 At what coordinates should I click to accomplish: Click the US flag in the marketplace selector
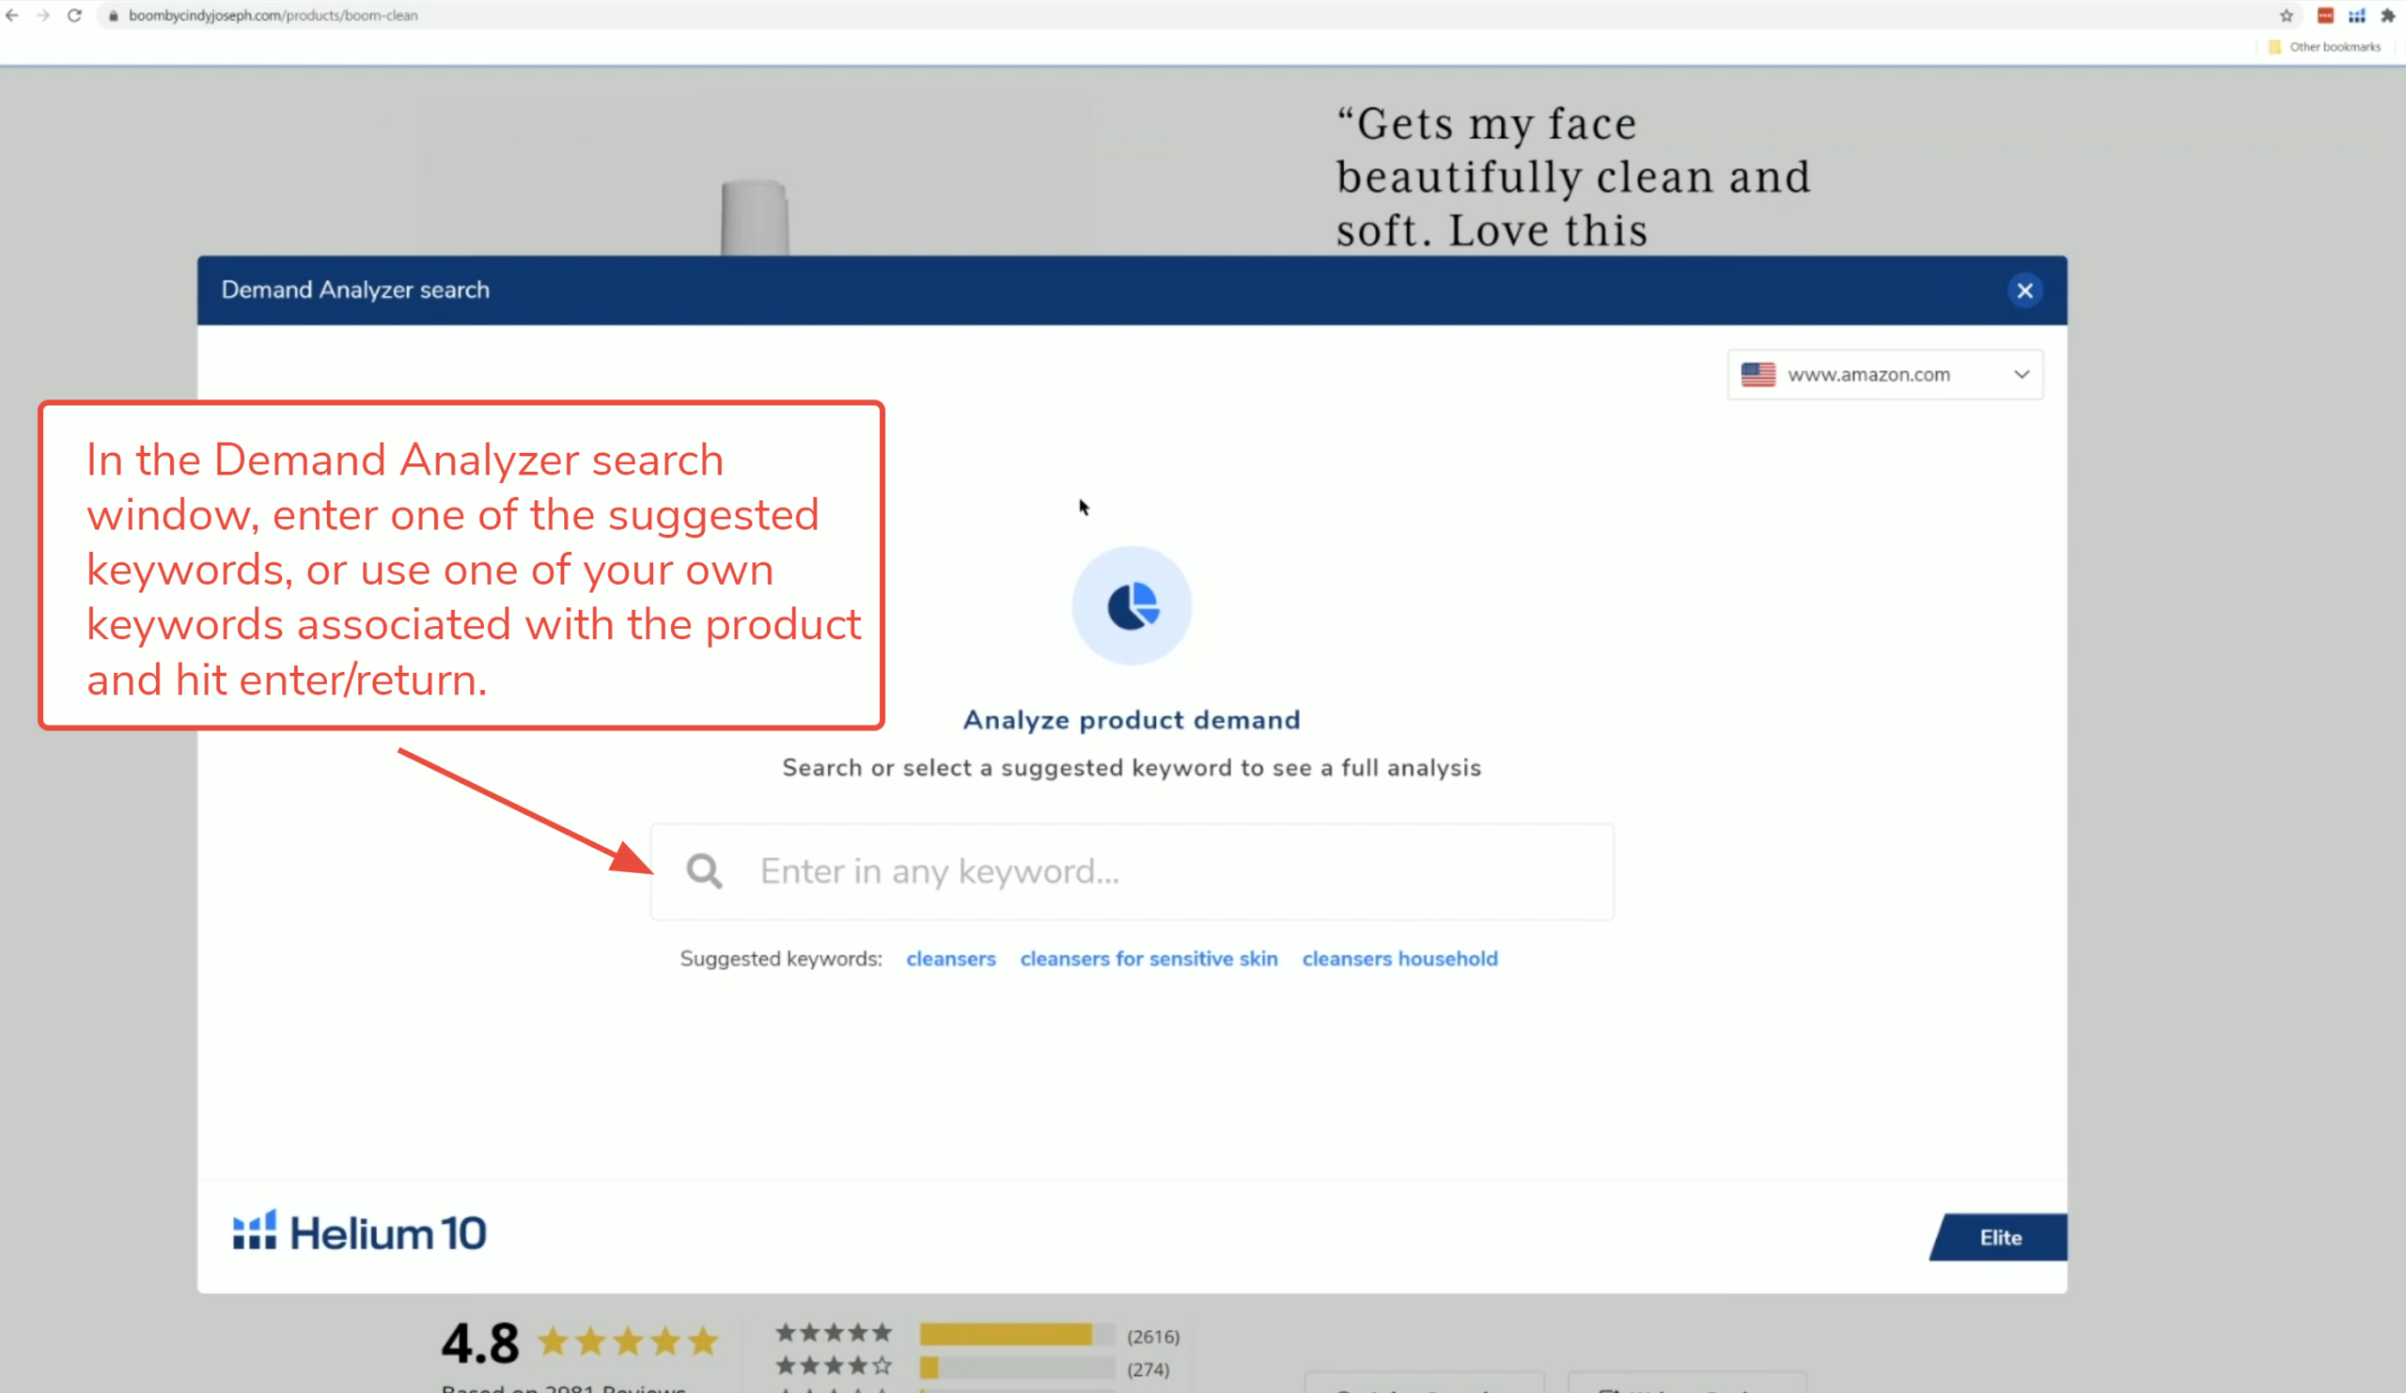[x=1758, y=374]
